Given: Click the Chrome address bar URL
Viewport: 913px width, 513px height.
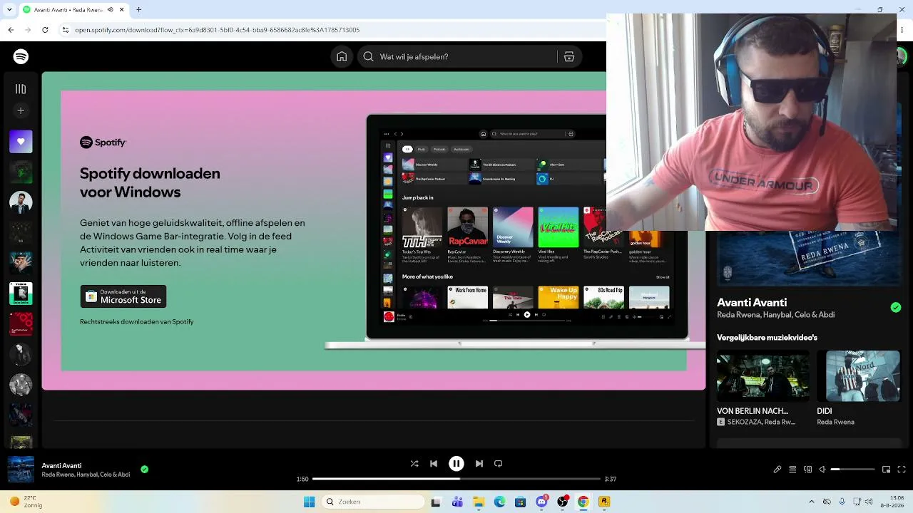Looking at the screenshot, I should (218, 30).
